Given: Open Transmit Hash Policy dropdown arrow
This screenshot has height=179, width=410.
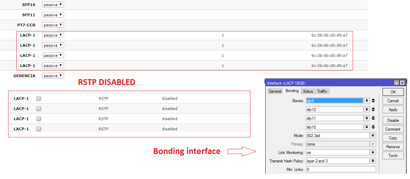Looking at the screenshot, I should point(373,161).
